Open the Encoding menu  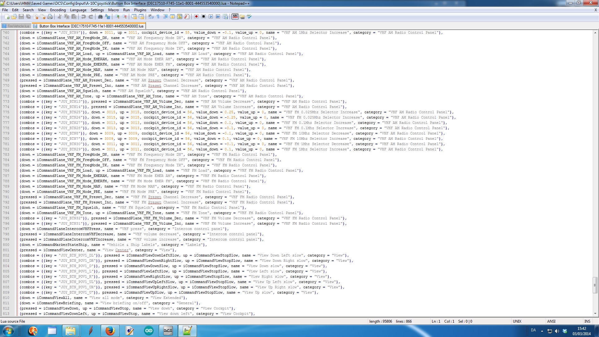[58, 10]
